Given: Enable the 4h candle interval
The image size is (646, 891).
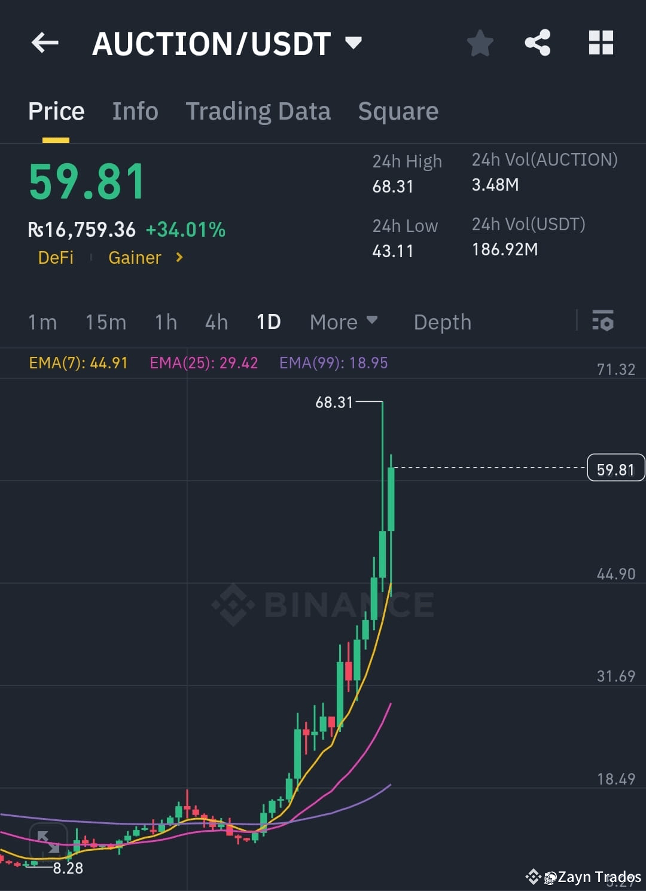Looking at the screenshot, I should [216, 322].
